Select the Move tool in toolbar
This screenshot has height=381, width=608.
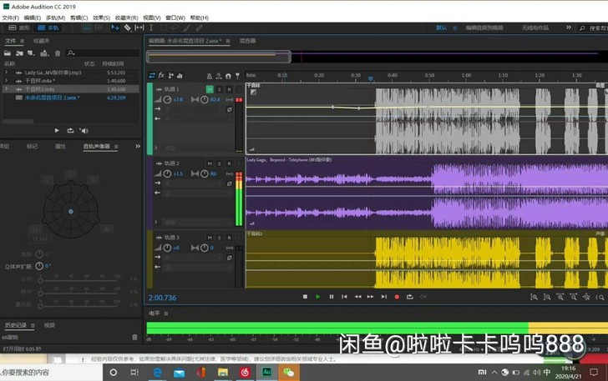click(x=115, y=28)
